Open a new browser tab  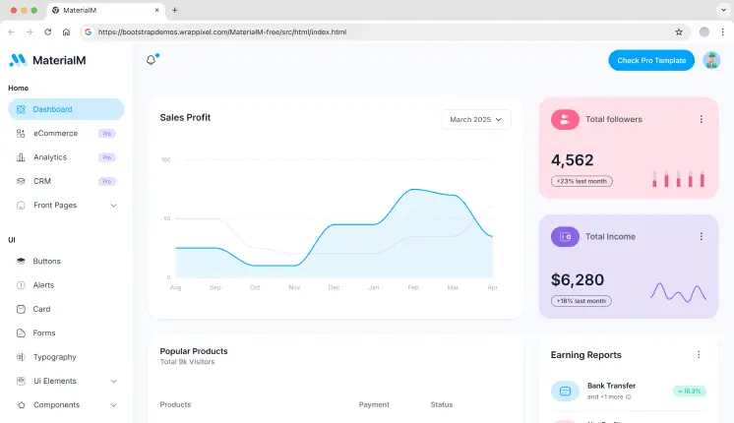175,10
